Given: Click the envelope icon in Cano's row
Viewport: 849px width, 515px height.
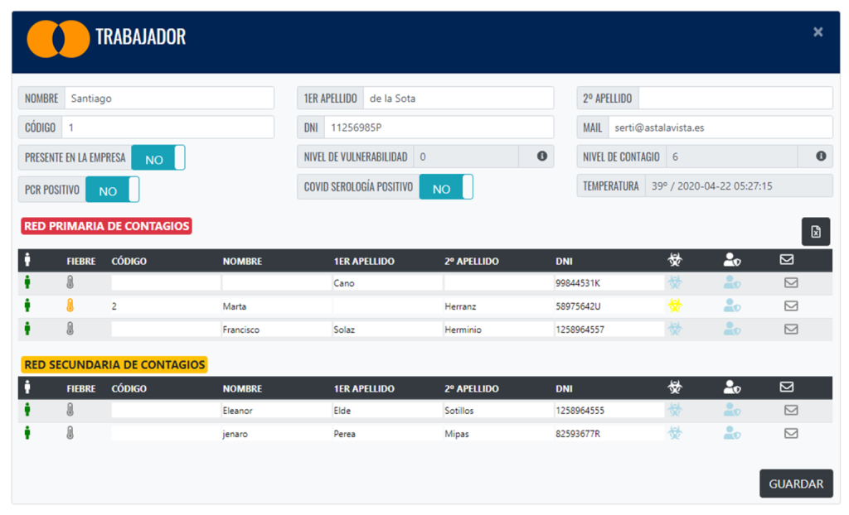Looking at the screenshot, I should click(x=791, y=283).
